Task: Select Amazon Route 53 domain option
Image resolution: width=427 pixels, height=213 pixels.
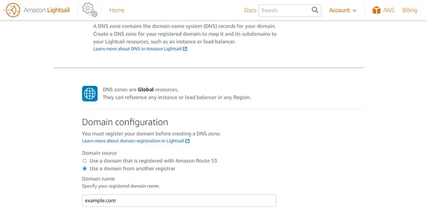Action: [x=85, y=161]
